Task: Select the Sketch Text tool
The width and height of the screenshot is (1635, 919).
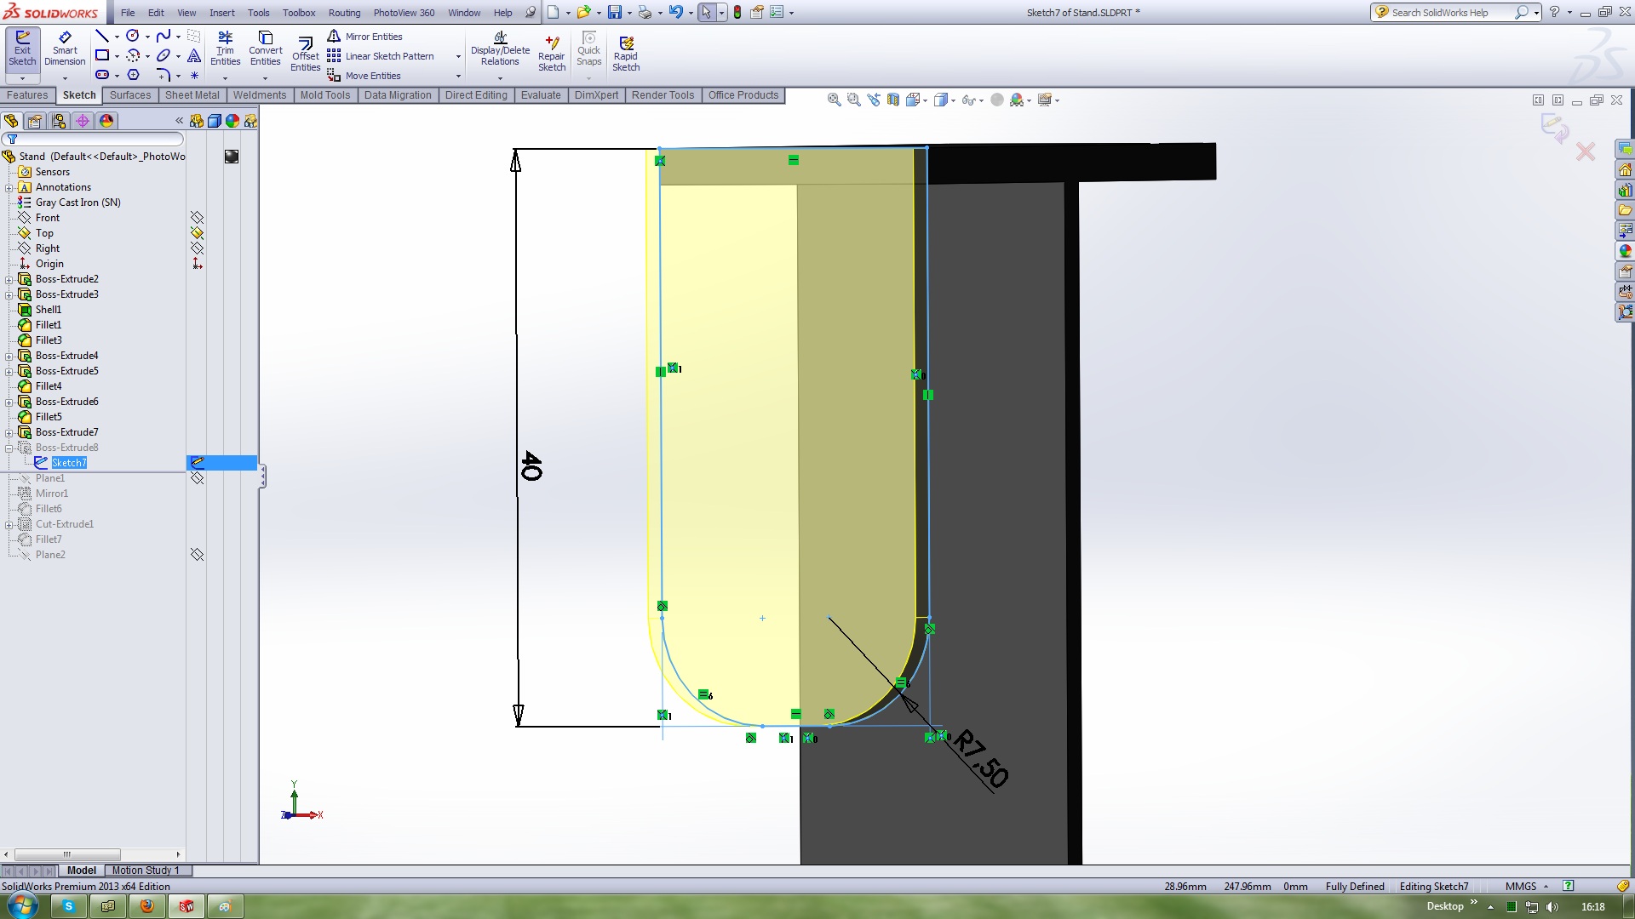Action: [194, 55]
